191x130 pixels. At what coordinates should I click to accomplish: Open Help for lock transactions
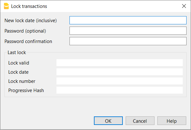tap(172, 121)
